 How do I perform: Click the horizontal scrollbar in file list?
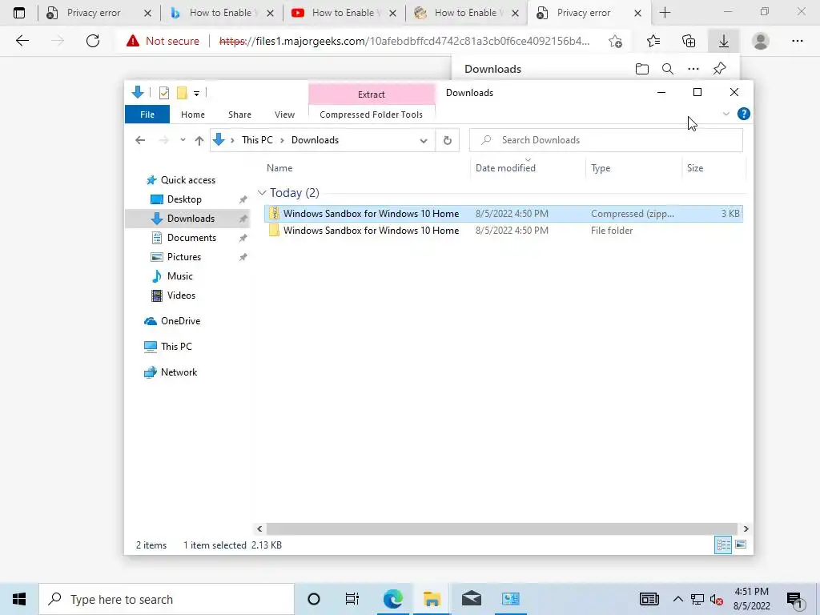tap(501, 529)
